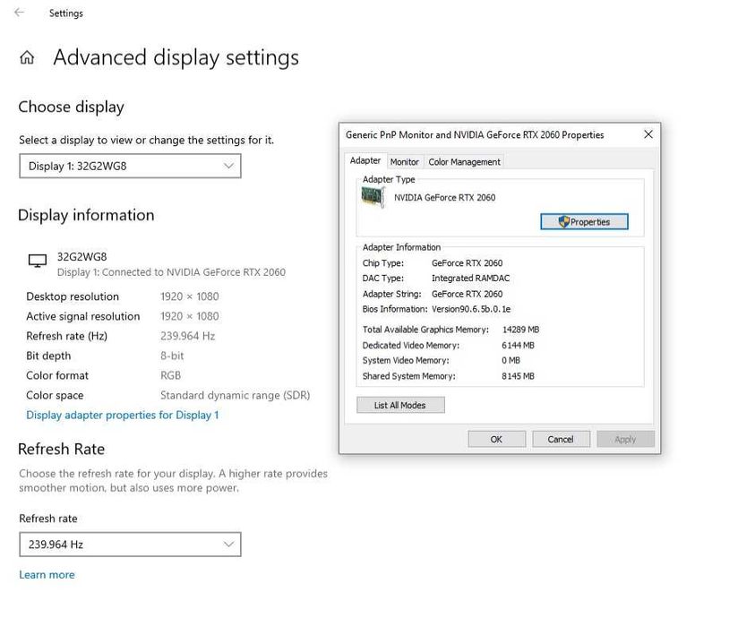
Task: Confirm the dialog with OK
Action: (x=496, y=439)
